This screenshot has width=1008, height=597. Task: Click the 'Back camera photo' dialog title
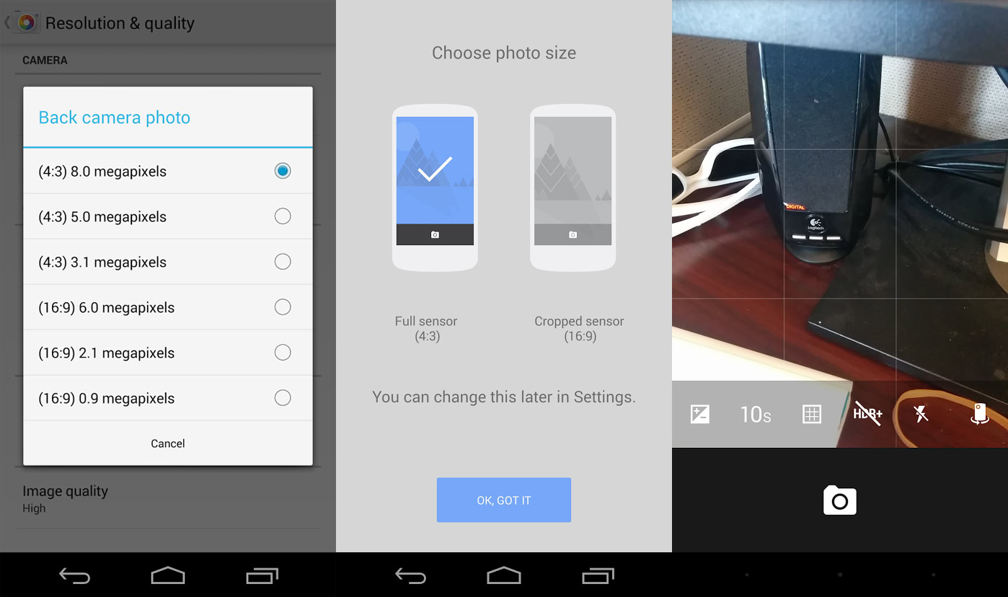coord(115,118)
